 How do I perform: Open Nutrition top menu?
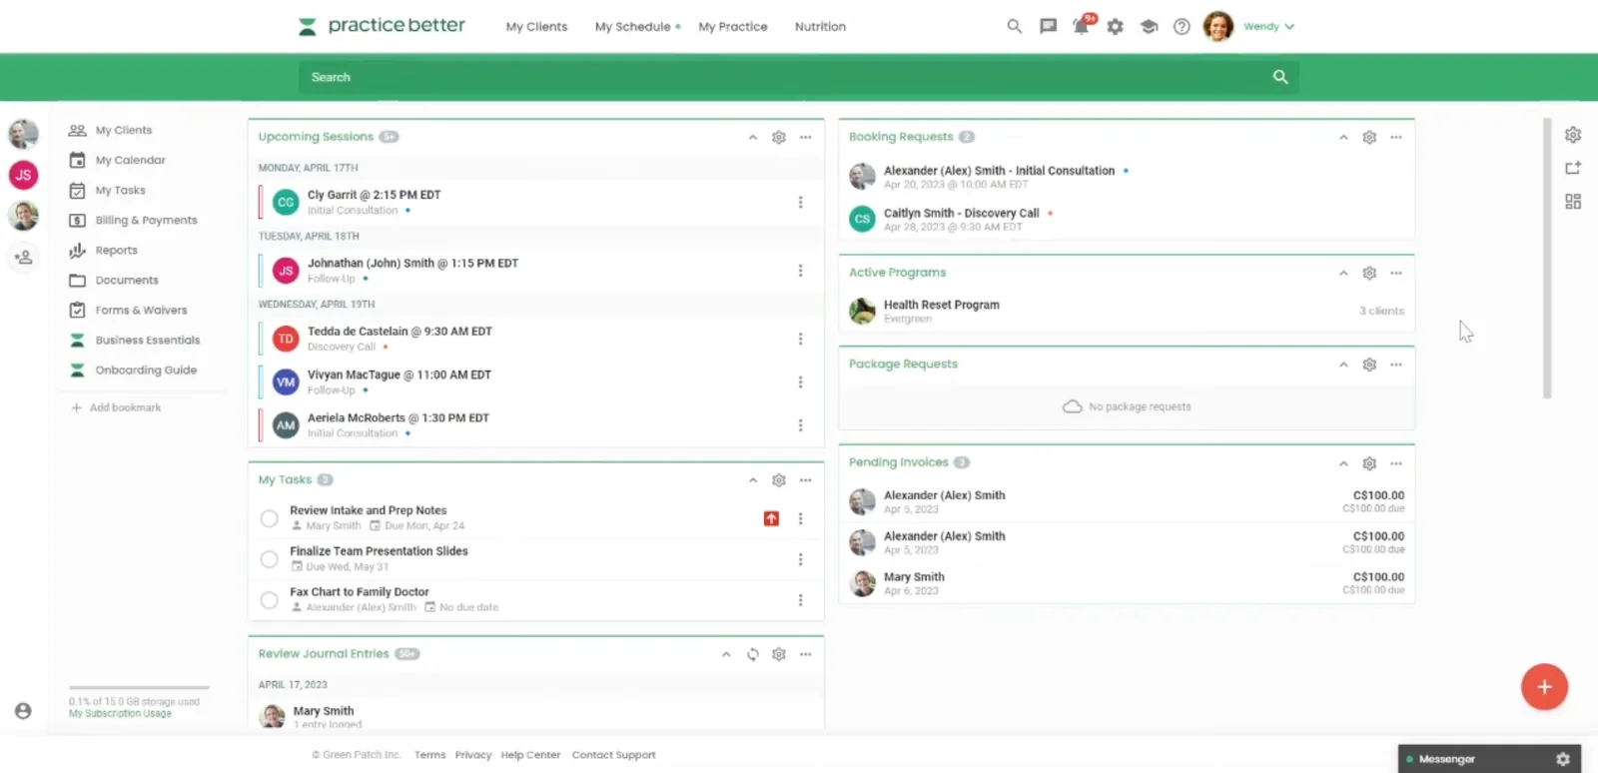[x=820, y=27]
